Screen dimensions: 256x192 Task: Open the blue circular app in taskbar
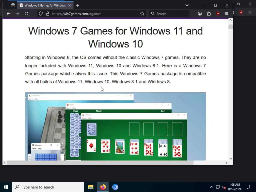115,187
